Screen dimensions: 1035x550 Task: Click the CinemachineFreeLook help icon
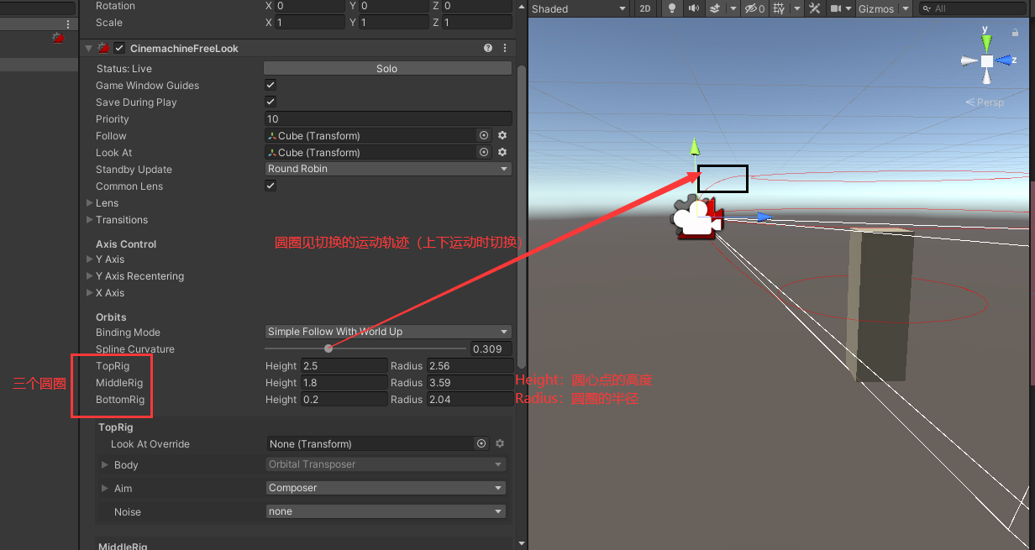click(487, 48)
